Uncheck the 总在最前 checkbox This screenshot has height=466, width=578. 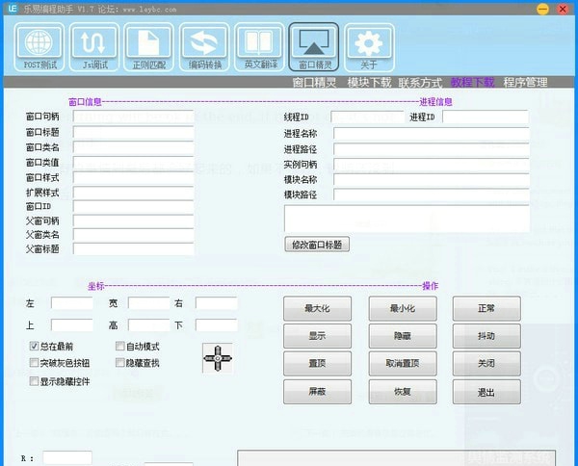pyautogui.click(x=35, y=347)
